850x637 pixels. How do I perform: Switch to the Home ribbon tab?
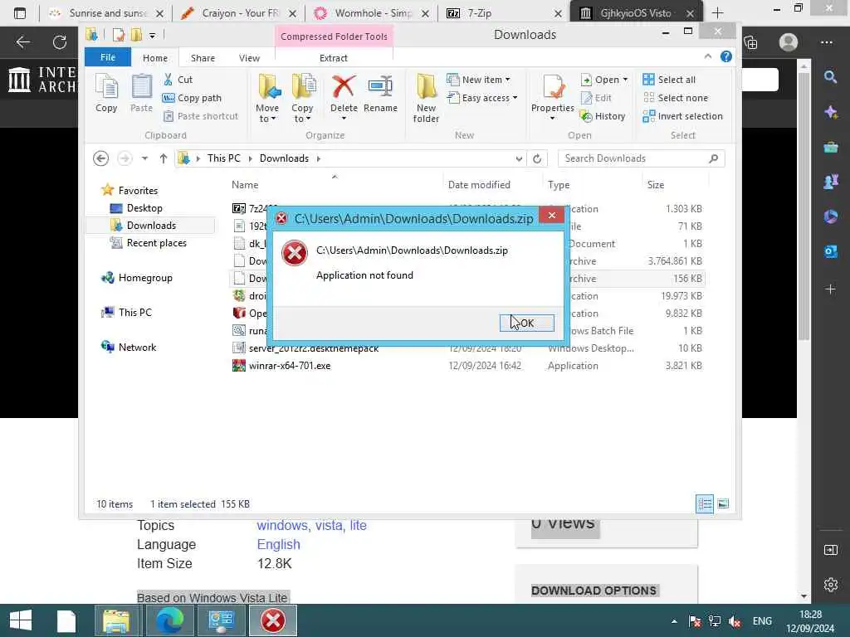click(155, 58)
